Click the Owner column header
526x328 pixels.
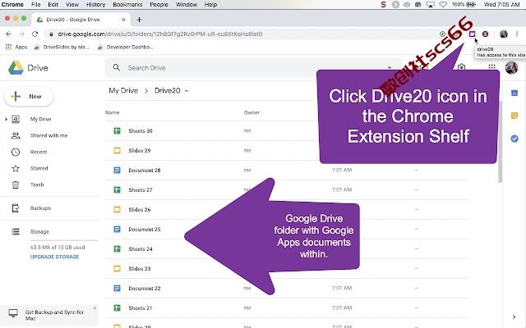tap(251, 112)
